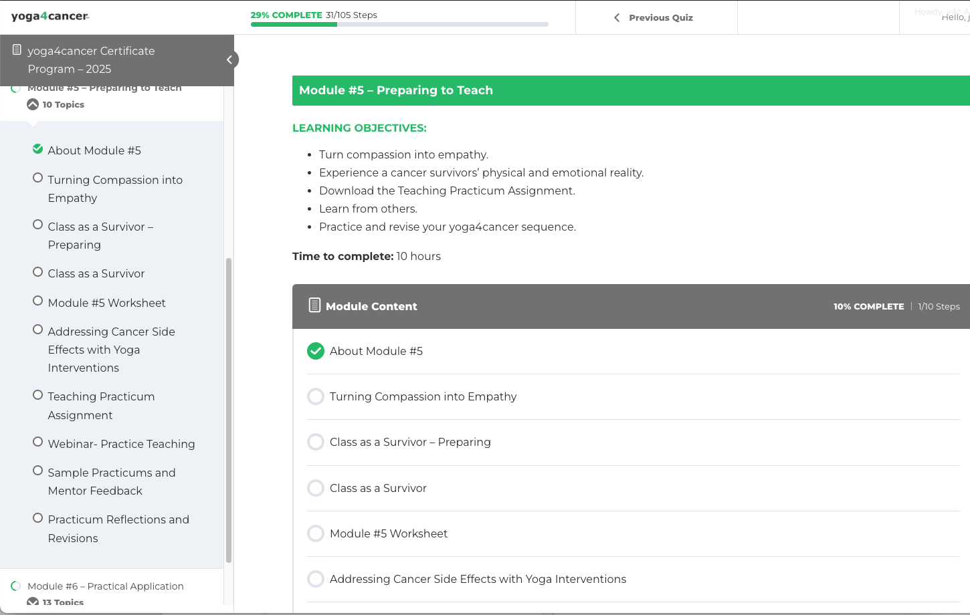Viewport: 970px width, 615px height.
Task: Click the status circle for Module #5 Worksheet in content
Action: (x=316, y=533)
